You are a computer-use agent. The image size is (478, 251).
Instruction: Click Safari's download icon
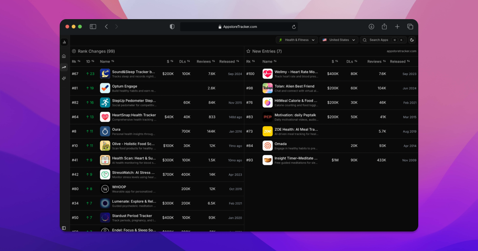(371, 27)
